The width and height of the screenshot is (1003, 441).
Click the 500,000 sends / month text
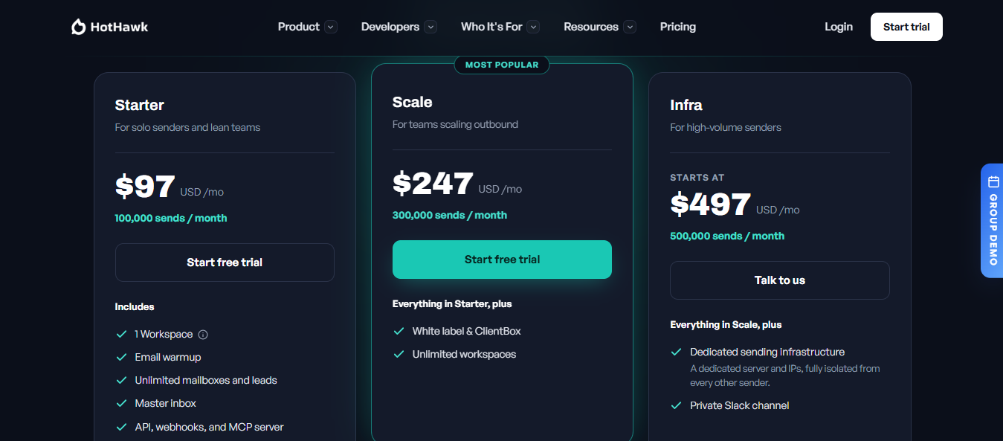click(x=727, y=236)
